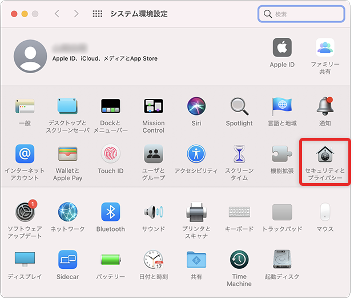This screenshot has width=354, height=298.
Task: Go forward with the right chevron
Action: pos(77,14)
